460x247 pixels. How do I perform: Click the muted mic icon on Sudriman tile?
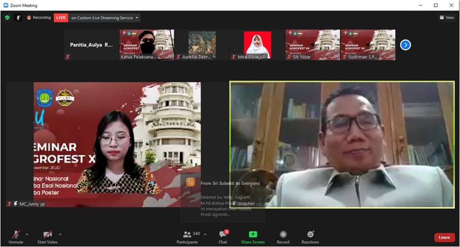[344, 57]
